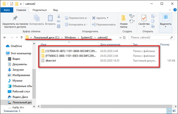Click Копировать в button

(76, 25)
